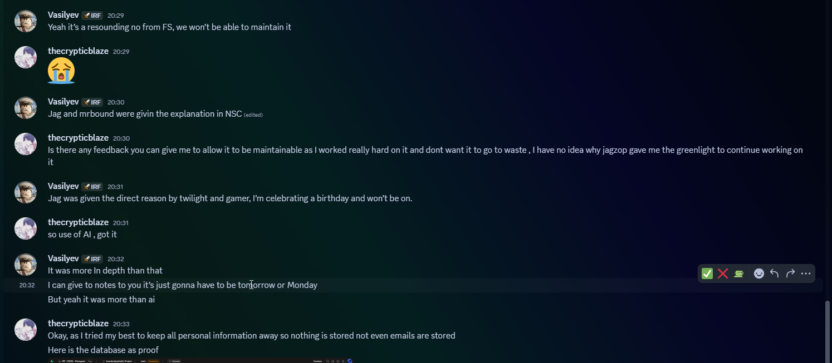Image resolution: width=832 pixels, height=363 pixels.
Task: Open the Add Reaction emoji picker
Action: (x=758, y=274)
